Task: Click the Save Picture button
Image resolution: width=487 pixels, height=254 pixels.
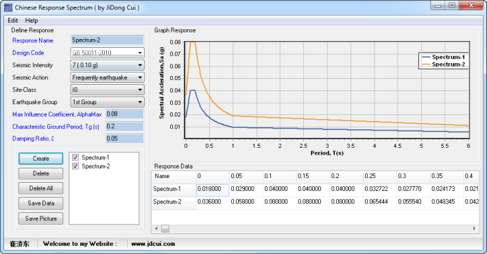Action: (40, 218)
